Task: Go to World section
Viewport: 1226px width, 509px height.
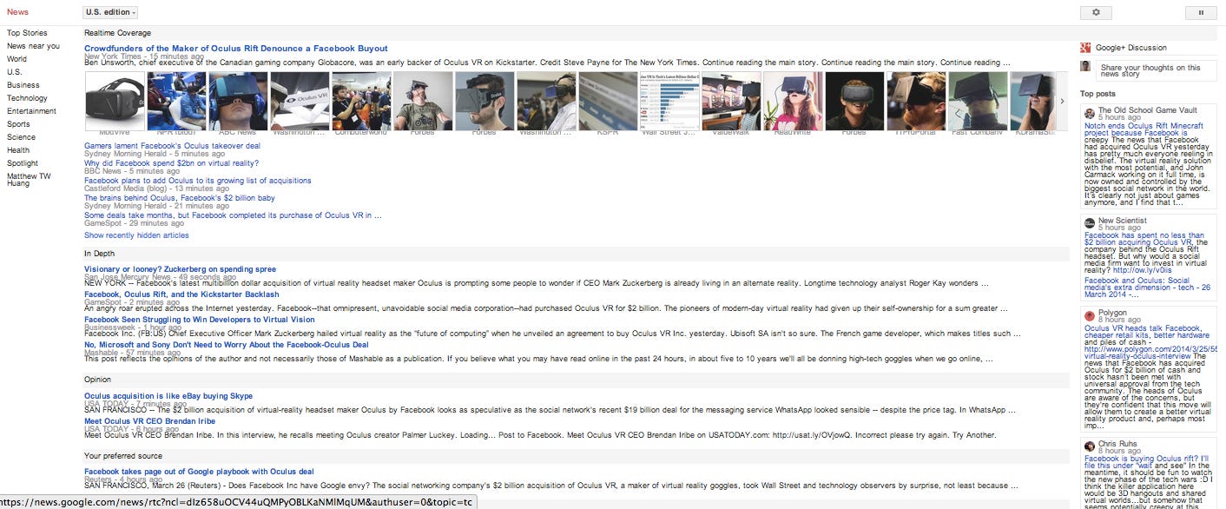Action: point(16,59)
